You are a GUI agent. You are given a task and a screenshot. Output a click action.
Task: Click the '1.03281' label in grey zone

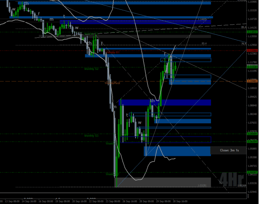click(x=202, y=185)
